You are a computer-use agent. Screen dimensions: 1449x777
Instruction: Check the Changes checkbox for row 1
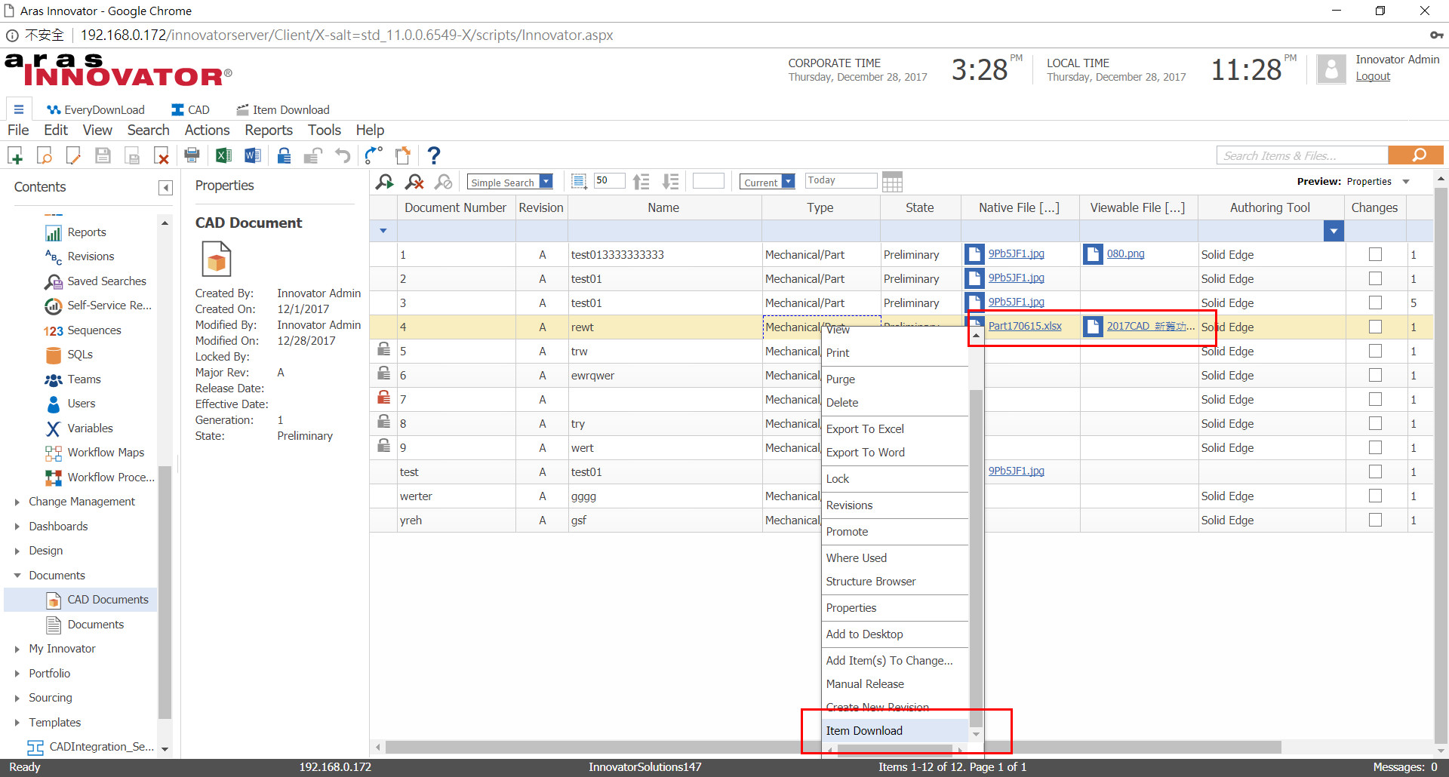[1376, 254]
